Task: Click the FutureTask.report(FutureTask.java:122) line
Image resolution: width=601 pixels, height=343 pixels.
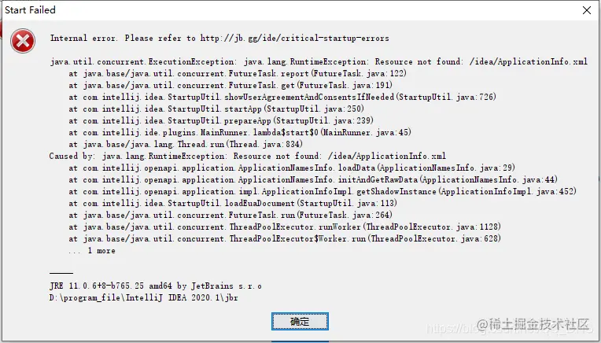Action: [238, 73]
